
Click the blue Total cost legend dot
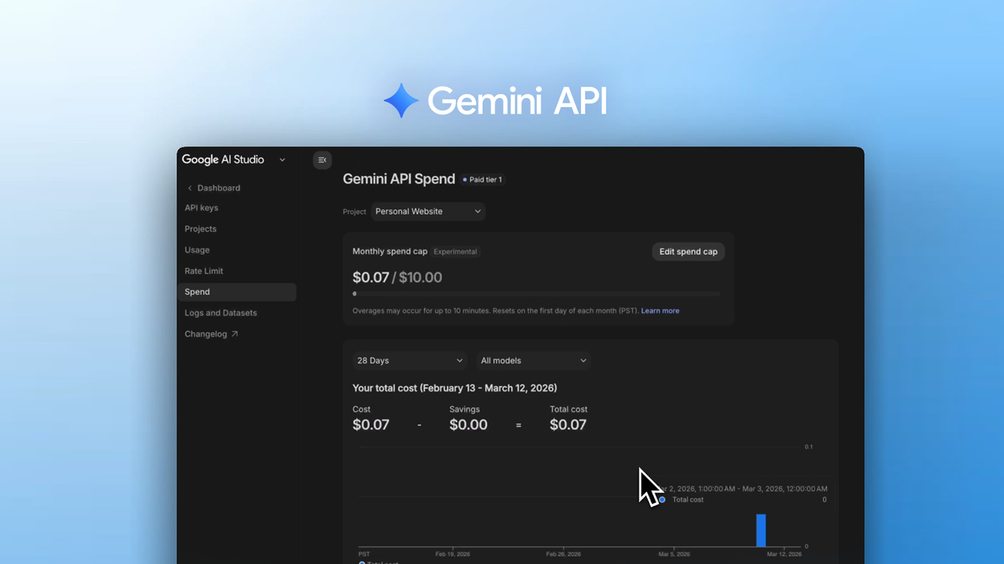click(x=661, y=499)
